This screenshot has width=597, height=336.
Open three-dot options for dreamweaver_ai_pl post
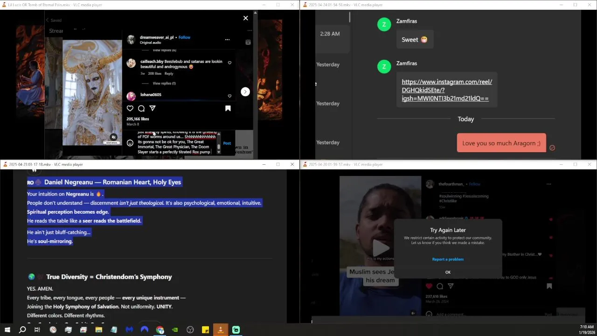(x=227, y=40)
